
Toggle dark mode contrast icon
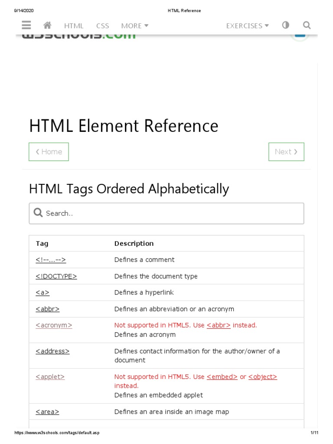tap(286, 25)
